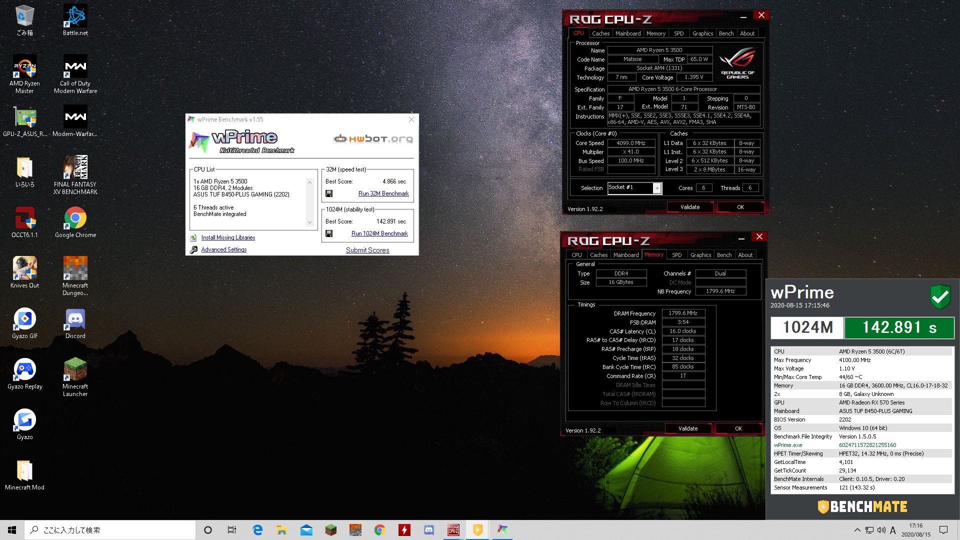Viewport: 960px width, 540px height.
Task: Switch to CPU tab in lower CPU-Z
Action: point(576,255)
